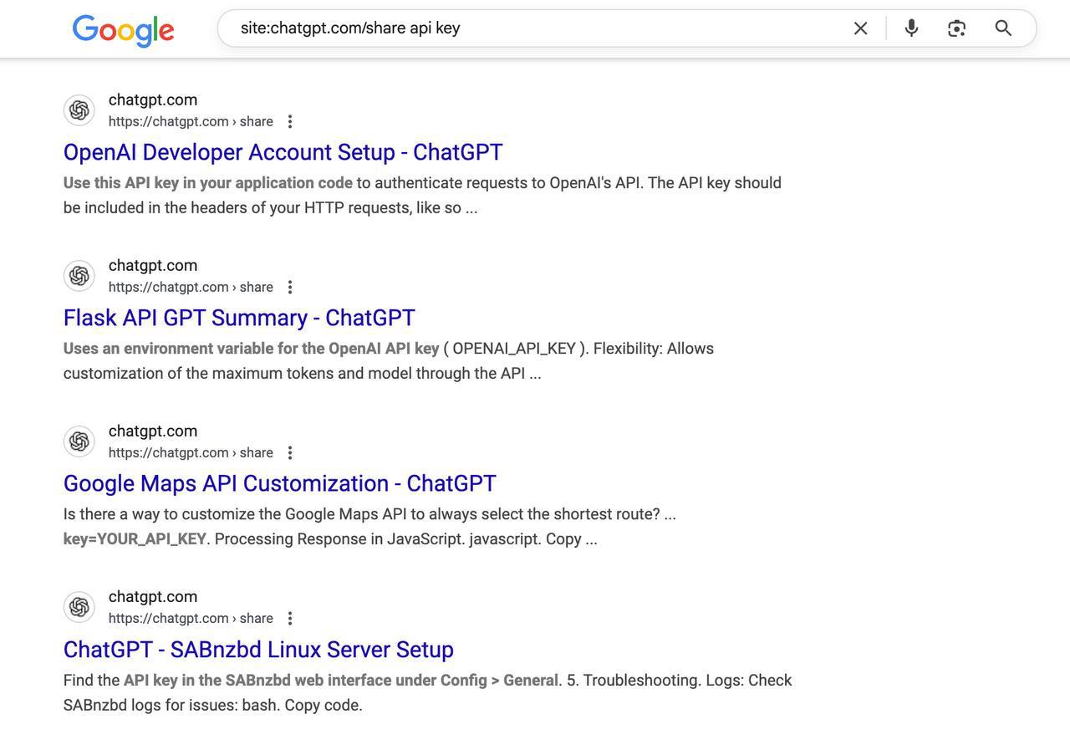The height and width of the screenshot is (745, 1070).
Task: Click into the search input field
Action: (535, 28)
